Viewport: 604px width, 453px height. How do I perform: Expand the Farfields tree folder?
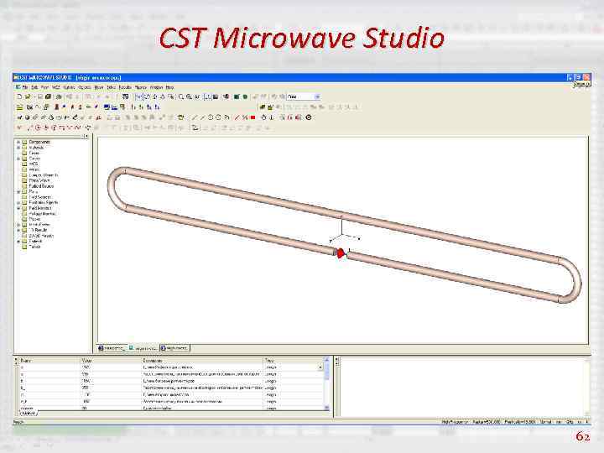pyautogui.click(x=18, y=241)
